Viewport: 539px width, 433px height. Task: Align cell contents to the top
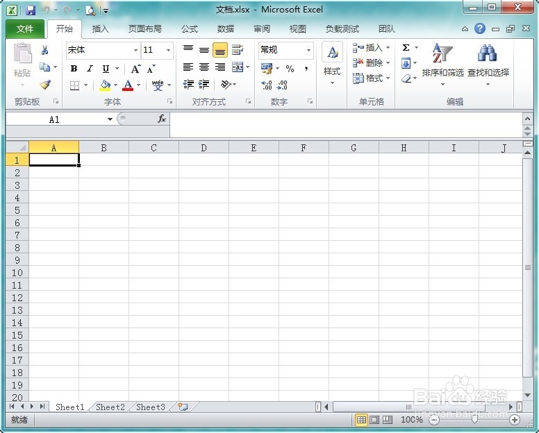[x=188, y=50]
